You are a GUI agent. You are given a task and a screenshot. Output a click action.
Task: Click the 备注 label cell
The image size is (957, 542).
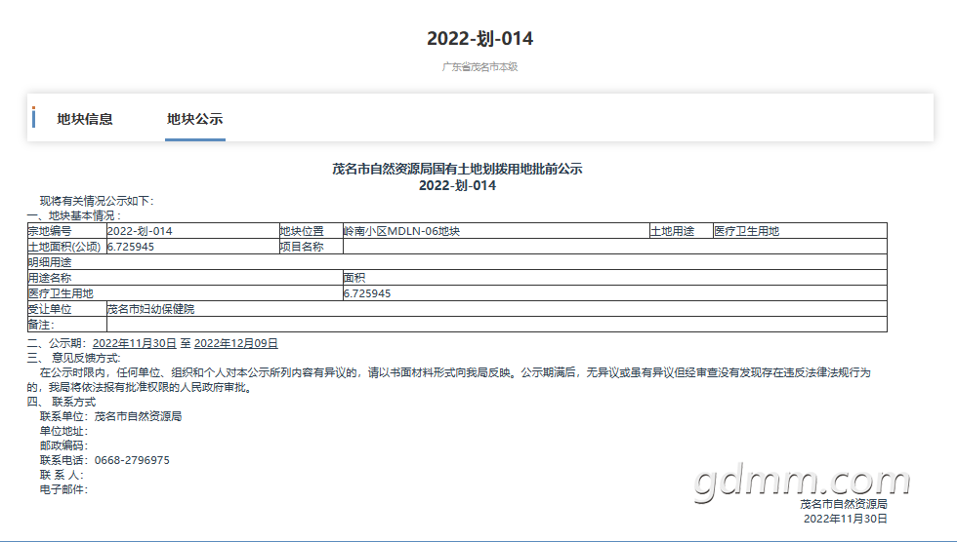[67, 325]
